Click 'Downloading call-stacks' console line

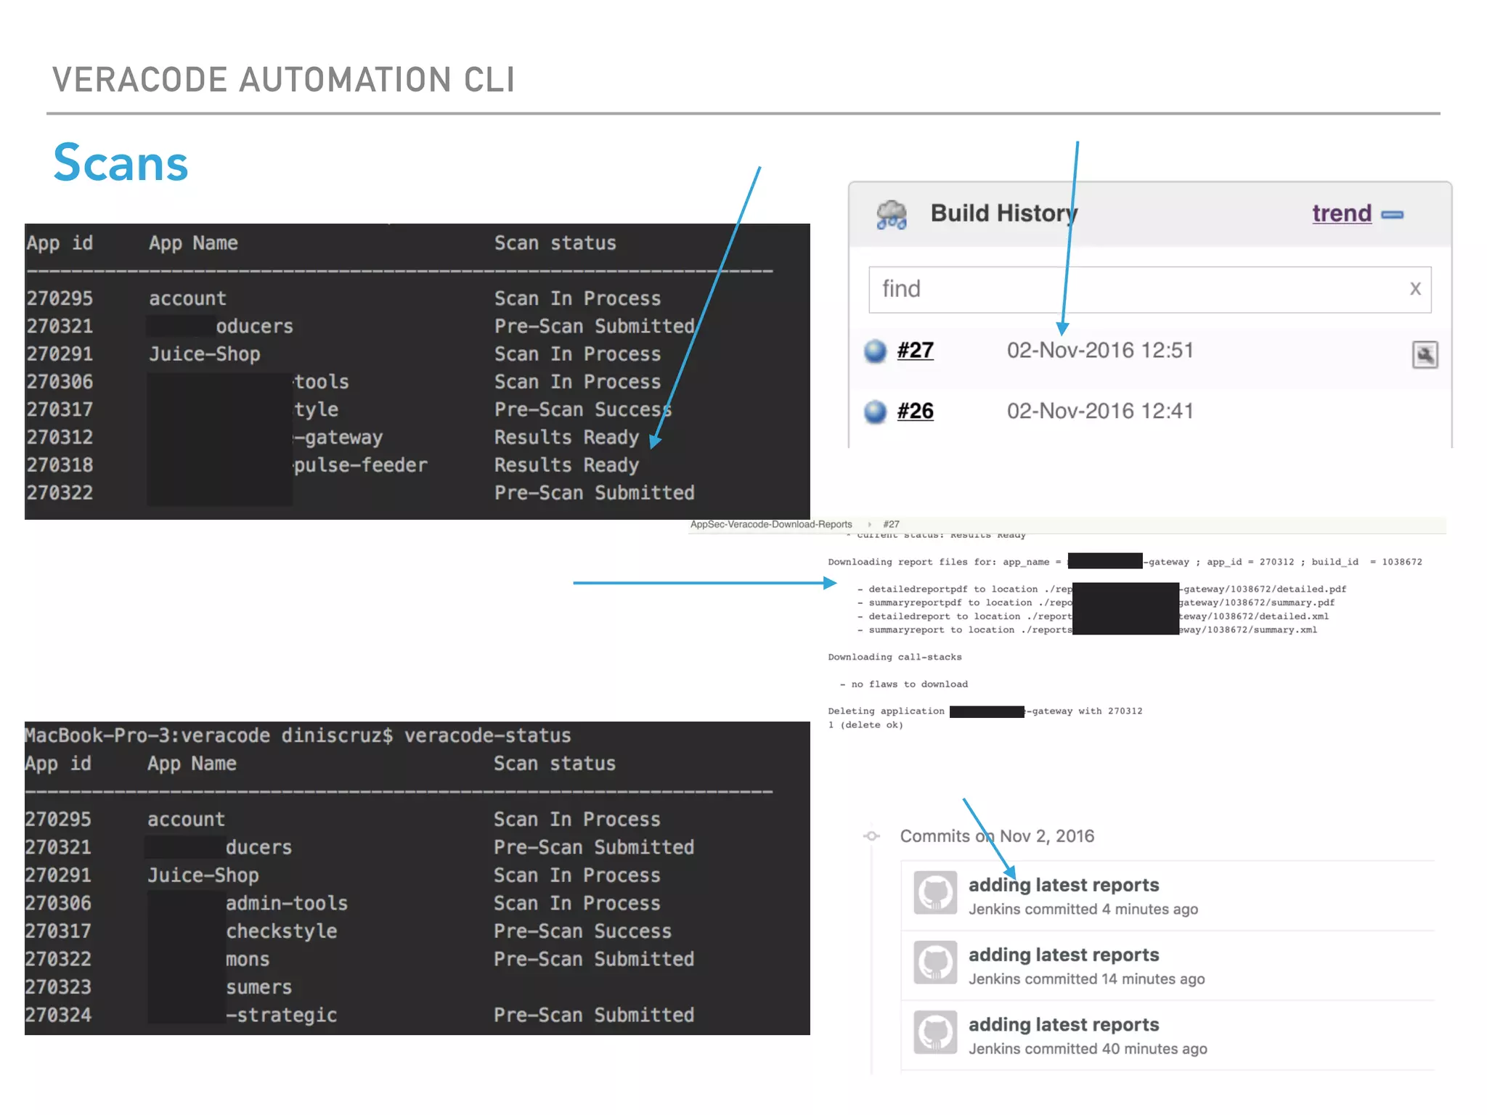pyautogui.click(x=895, y=657)
